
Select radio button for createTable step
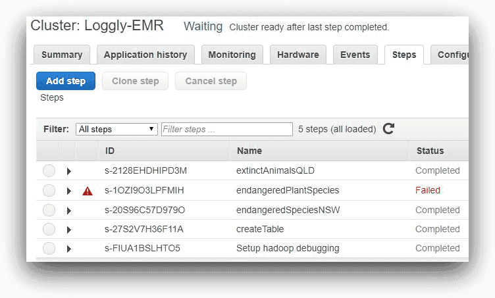(x=49, y=230)
